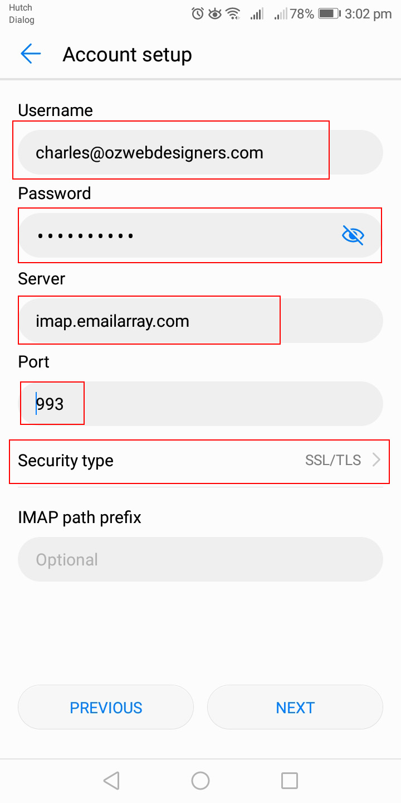Edit the Server field imap.emailarray.com
Image resolution: width=401 pixels, height=803 pixels.
click(x=200, y=321)
